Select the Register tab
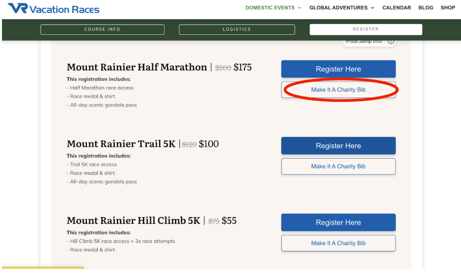The image size is (461, 273). [x=366, y=29]
